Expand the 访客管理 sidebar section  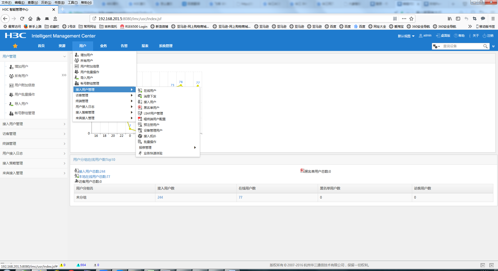[34, 134]
